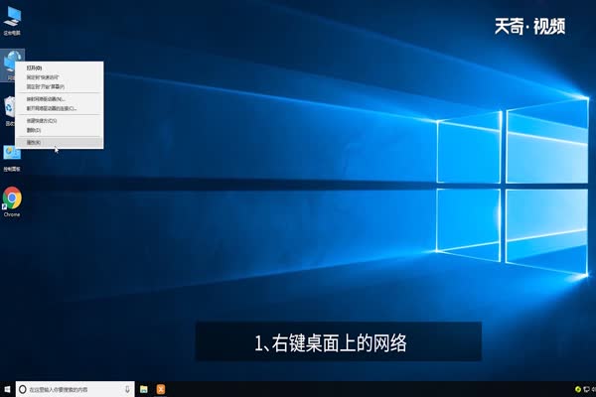Click the network tray icon
Image resolution: width=596 pixels, height=397 pixels.
click(586, 389)
